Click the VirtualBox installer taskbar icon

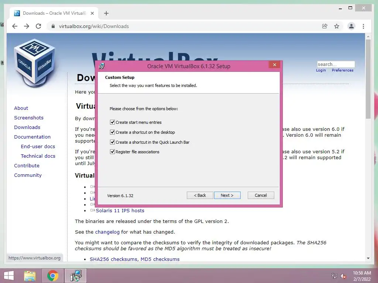pyautogui.click(x=76, y=276)
